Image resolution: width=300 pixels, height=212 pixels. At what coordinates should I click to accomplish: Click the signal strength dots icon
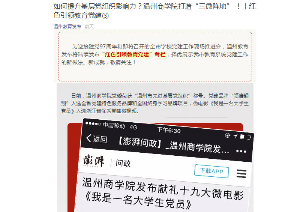tap(93, 124)
